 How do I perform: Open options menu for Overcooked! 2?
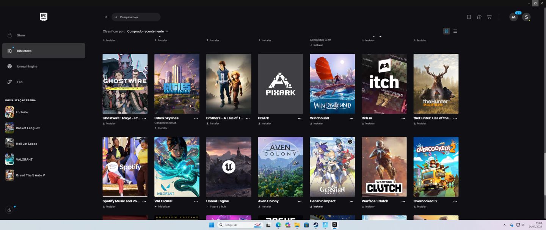pyautogui.click(x=455, y=201)
